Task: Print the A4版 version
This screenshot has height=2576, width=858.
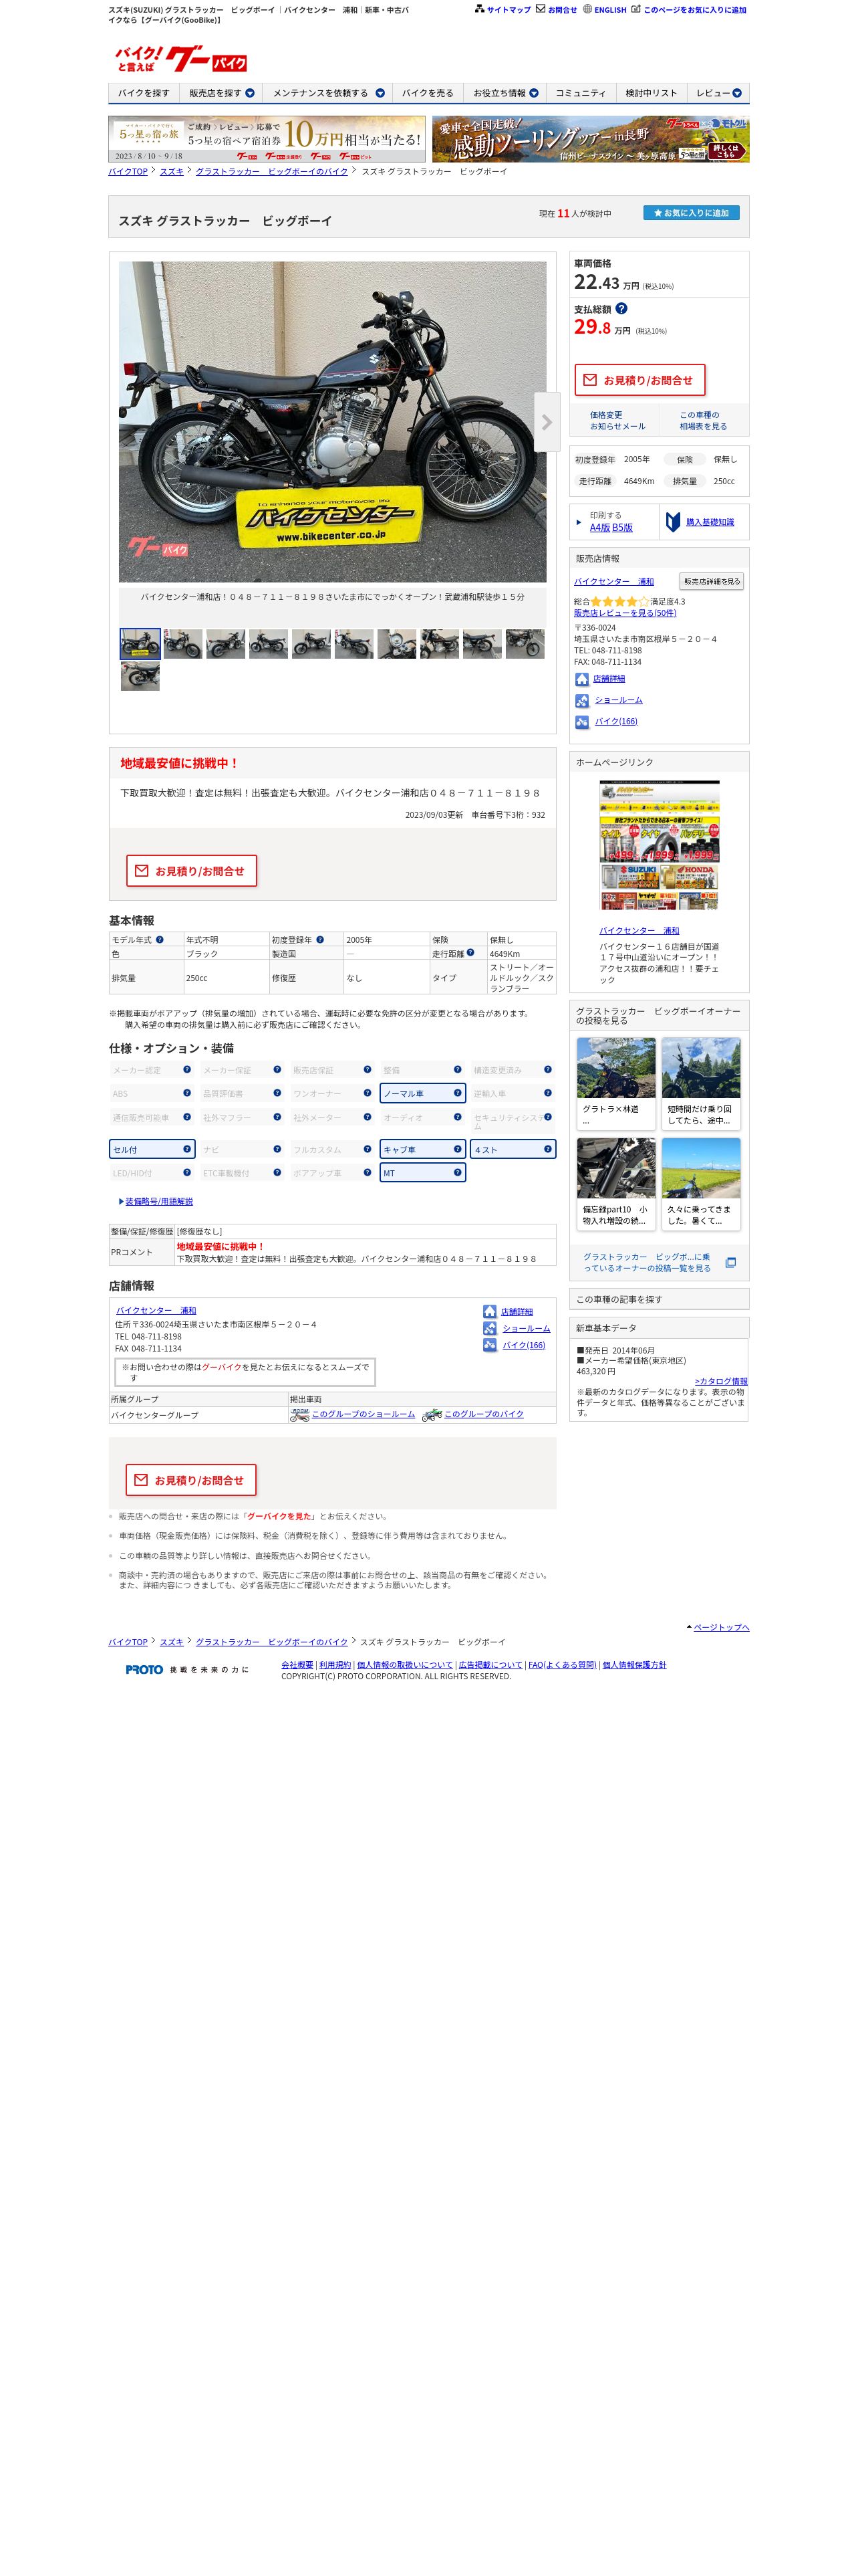Action: click(599, 527)
